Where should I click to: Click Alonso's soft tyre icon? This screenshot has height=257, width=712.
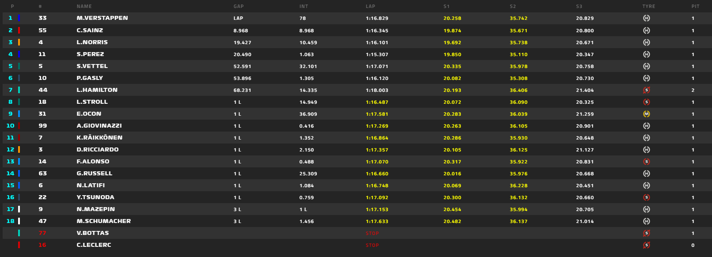[x=646, y=162]
